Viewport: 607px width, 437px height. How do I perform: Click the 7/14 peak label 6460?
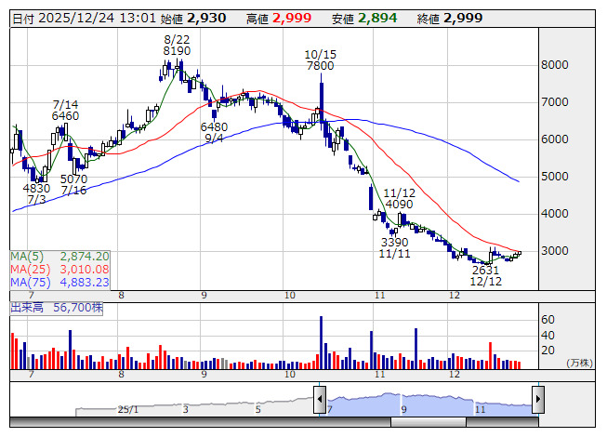[x=66, y=116]
